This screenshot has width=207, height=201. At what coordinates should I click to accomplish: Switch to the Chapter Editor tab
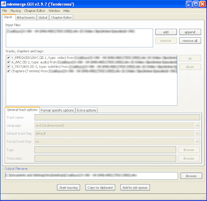pyautogui.click(x=61, y=18)
